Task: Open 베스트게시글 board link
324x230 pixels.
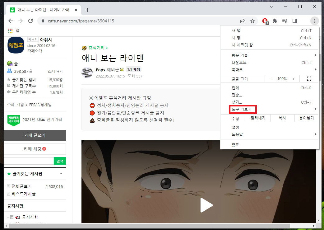Action: pyautogui.click(x=24, y=194)
